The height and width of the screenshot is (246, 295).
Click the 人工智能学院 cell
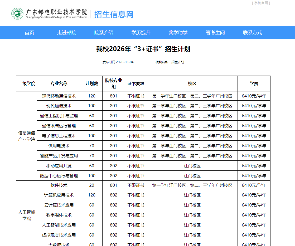[x=27, y=215]
